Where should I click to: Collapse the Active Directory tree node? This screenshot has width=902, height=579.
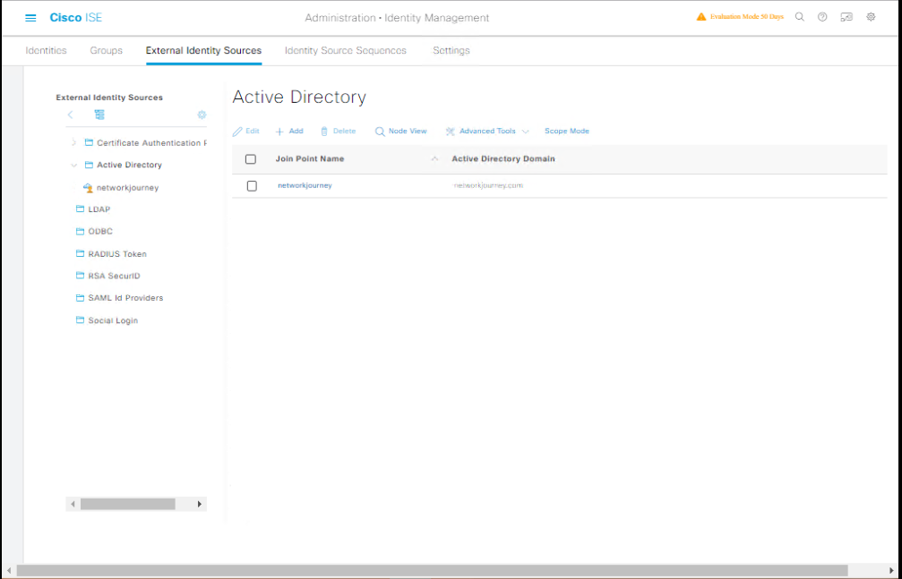(73, 165)
